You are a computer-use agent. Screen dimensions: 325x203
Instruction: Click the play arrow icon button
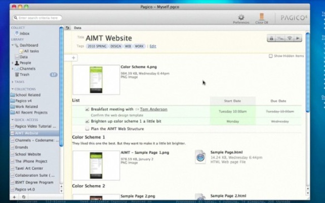pos(298,38)
